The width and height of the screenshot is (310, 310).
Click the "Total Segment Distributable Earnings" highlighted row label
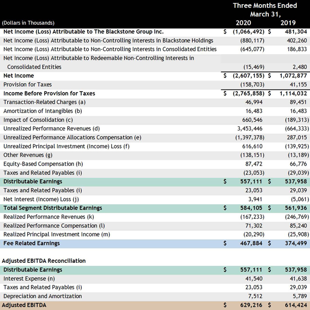pos(52,208)
